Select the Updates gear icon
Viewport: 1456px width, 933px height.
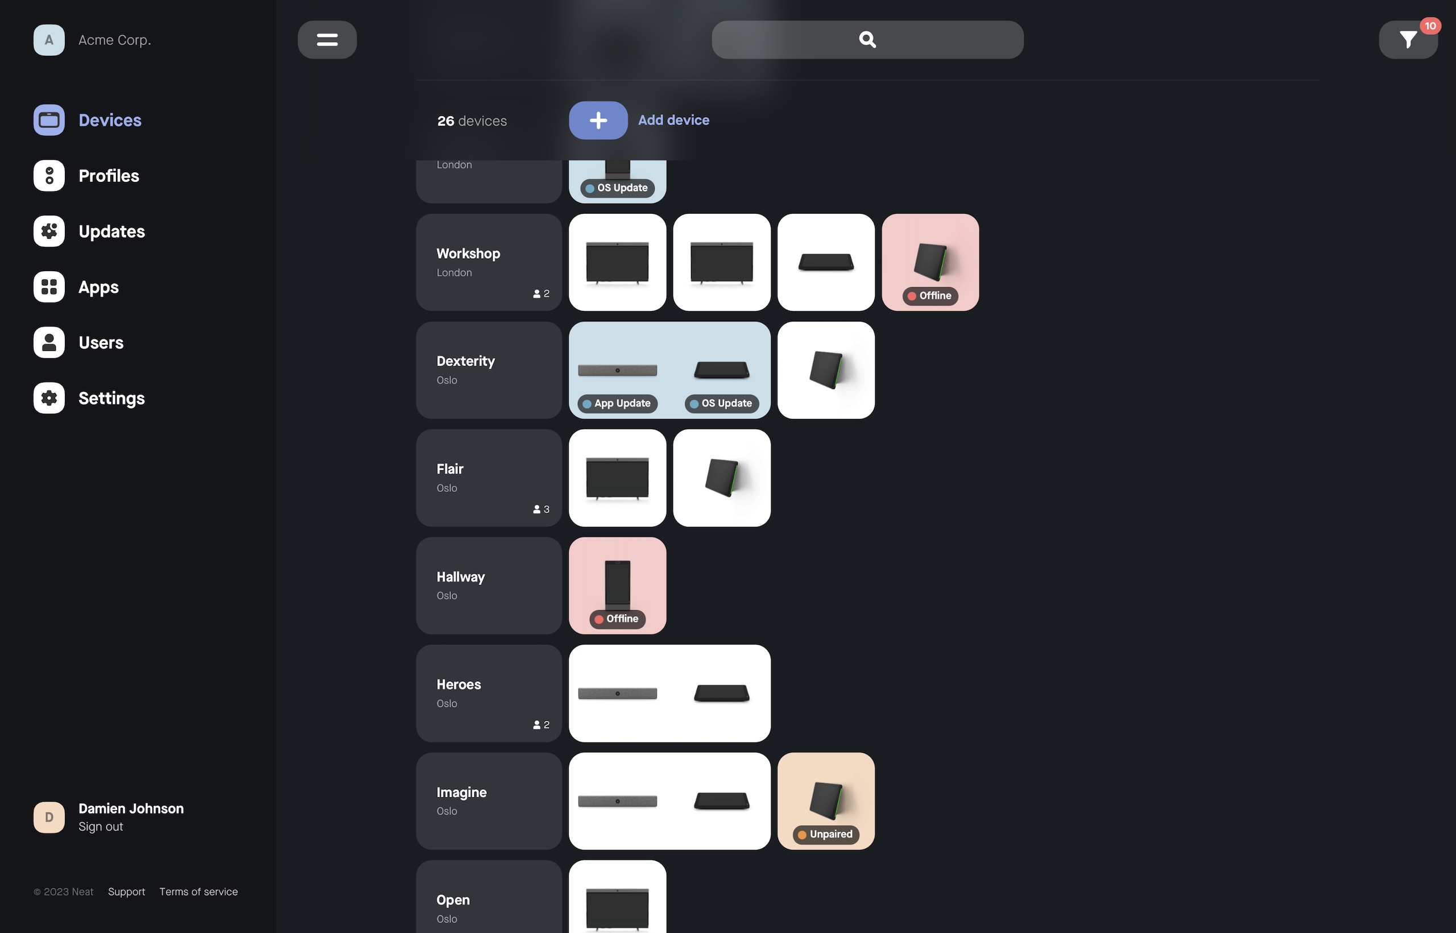tap(49, 231)
